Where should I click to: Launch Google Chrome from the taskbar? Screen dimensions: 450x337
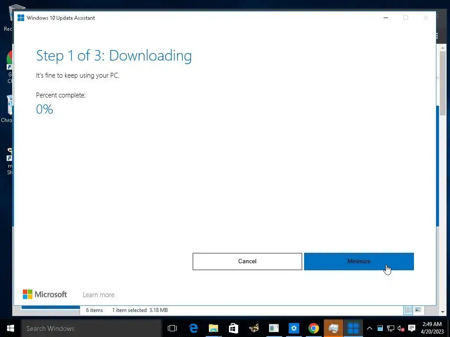coord(314,328)
